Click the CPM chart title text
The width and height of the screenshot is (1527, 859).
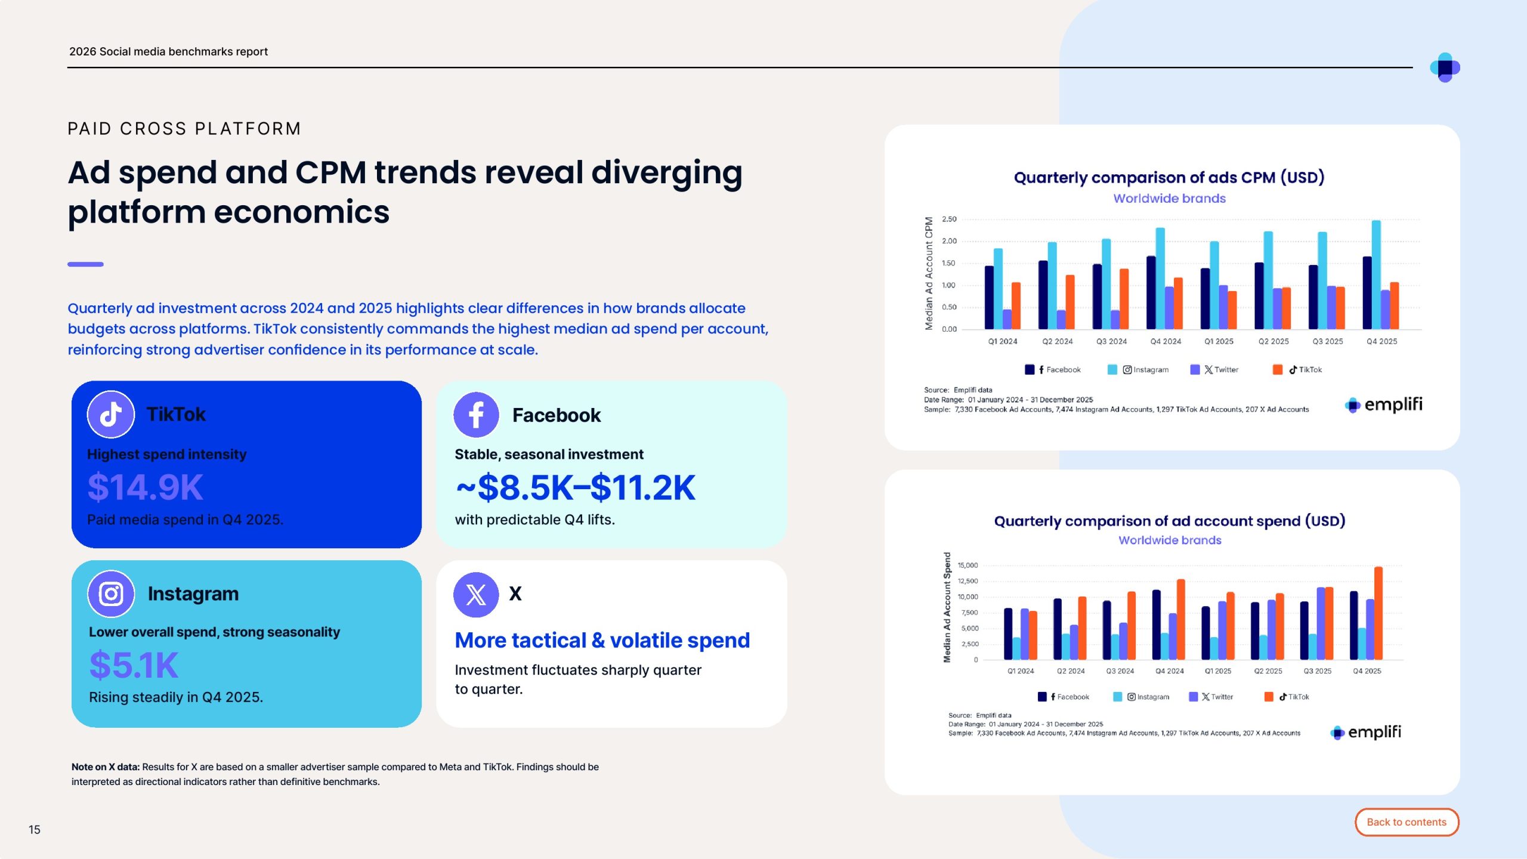(1169, 177)
